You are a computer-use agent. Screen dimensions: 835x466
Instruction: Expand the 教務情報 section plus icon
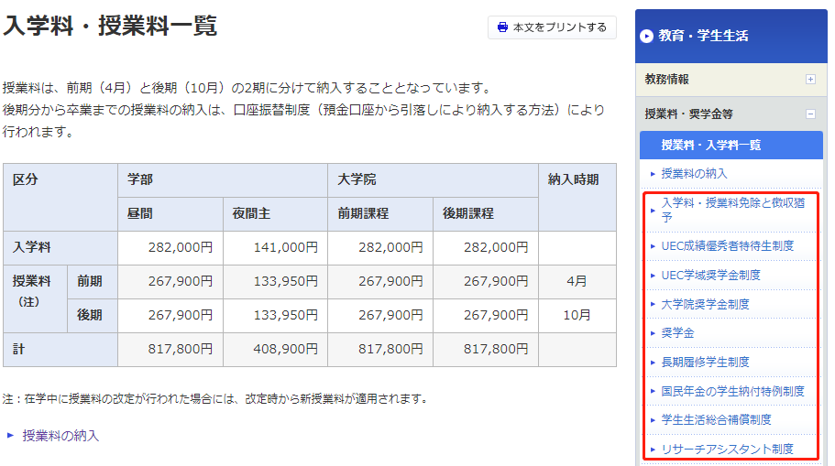[x=810, y=80]
